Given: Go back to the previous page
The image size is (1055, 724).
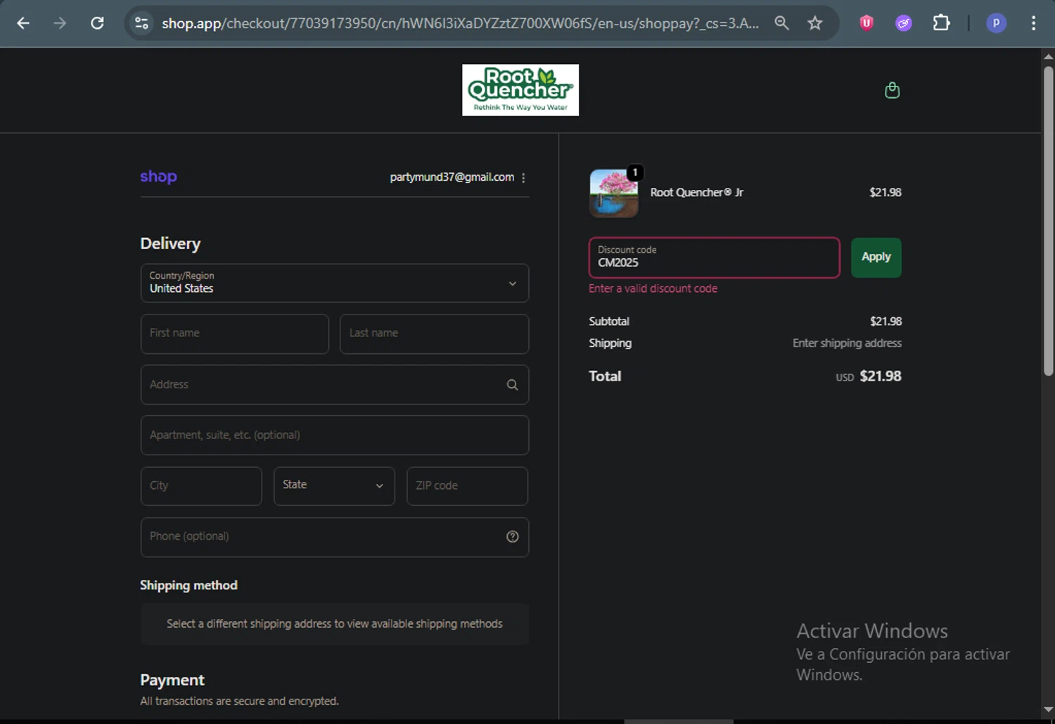Looking at the screenshot, I should pos(23,23).
